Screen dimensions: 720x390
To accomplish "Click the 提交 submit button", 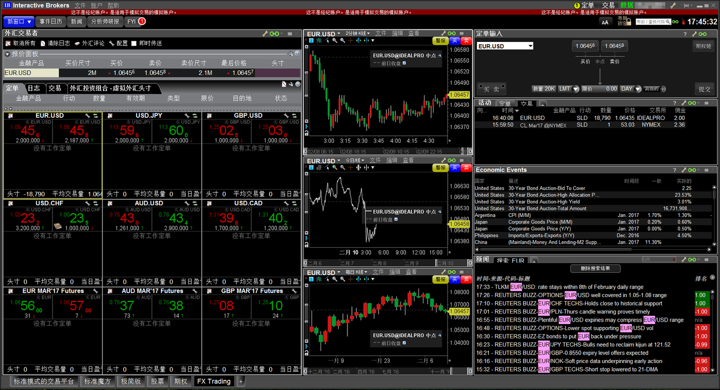I will [704, 89].
